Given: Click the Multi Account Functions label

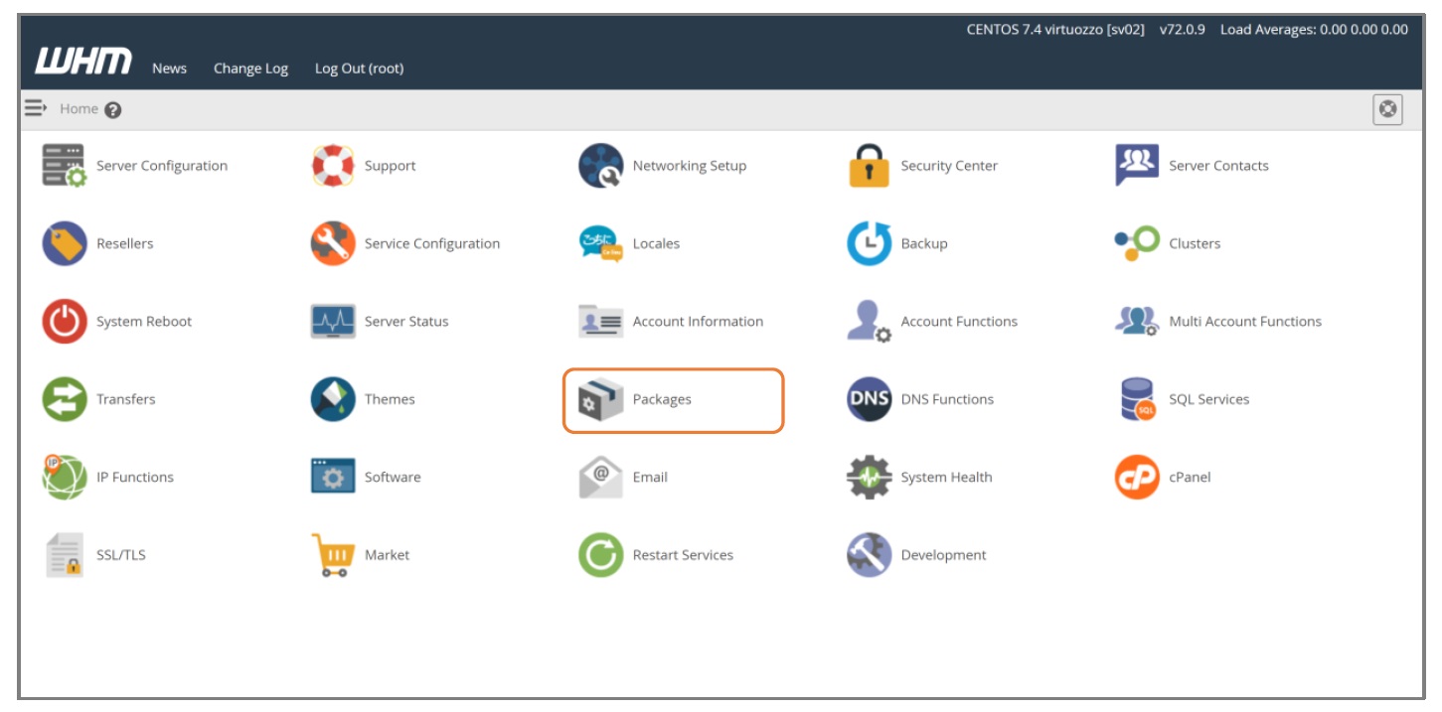Looking at the screenshot, I should point(1245,322).
